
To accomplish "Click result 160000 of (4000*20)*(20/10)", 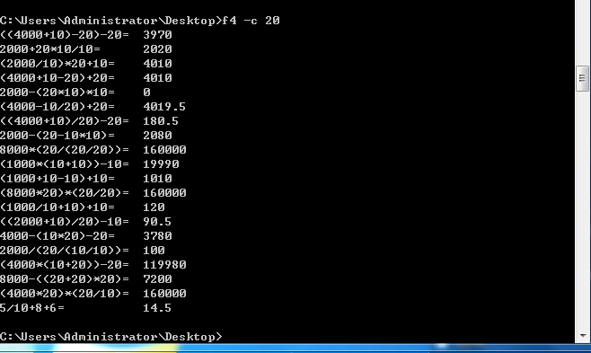I will [164, 293].
